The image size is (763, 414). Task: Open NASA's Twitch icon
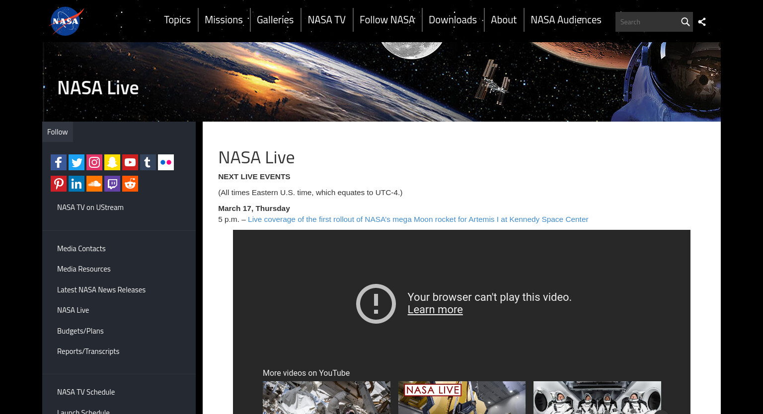112,184
